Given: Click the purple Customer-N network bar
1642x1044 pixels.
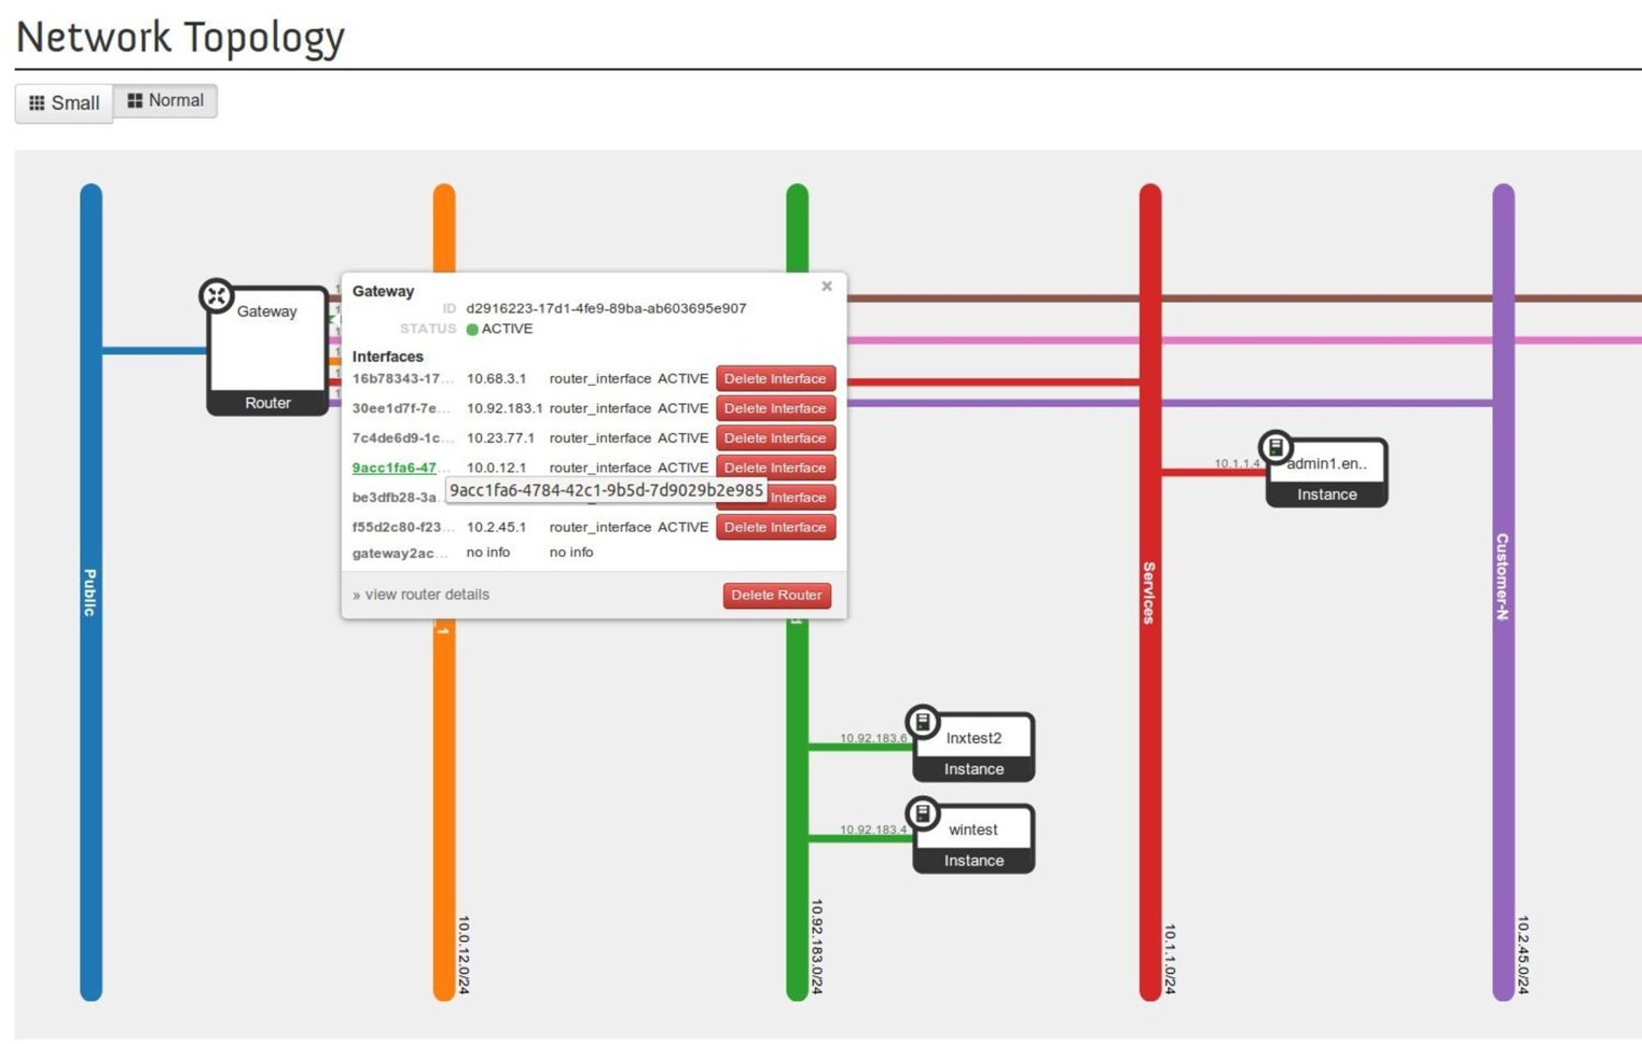Looking at the screenshot, I should tap(1502, 739).
